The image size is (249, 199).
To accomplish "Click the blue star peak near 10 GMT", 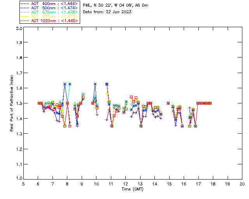I will coord(95,84).
